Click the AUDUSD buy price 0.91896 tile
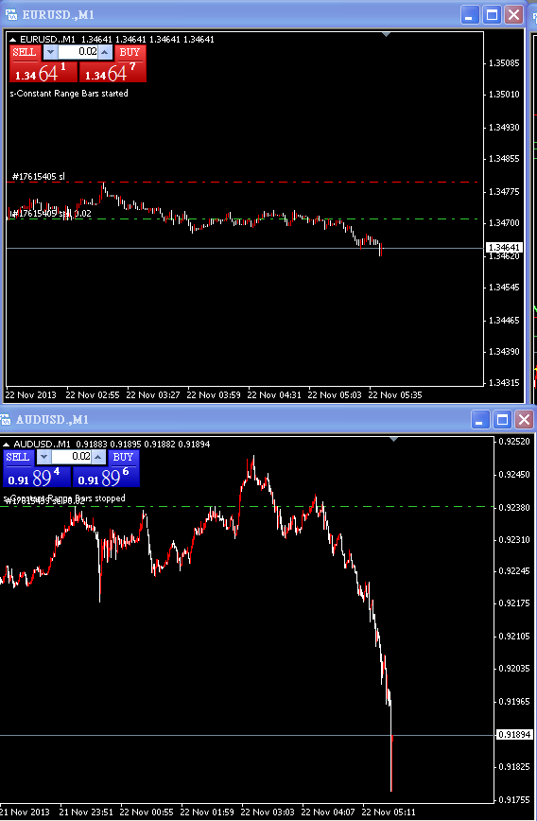Image resolution: width=537 pixels, height=821 pixels. (x=106, y=477)
